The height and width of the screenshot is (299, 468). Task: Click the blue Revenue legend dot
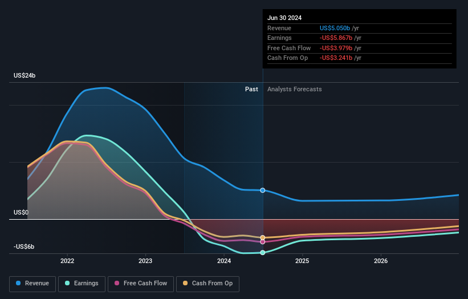pyautogui.click(x=18, y=283)
